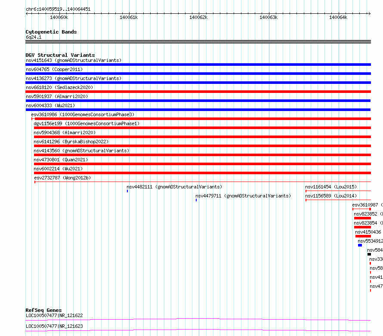This screenshot has width=383, height=336.
Task: Open variant nsv4143560 (gnomADStructuralVariants)
Action: pyautogui.click(x=202, y=155)
